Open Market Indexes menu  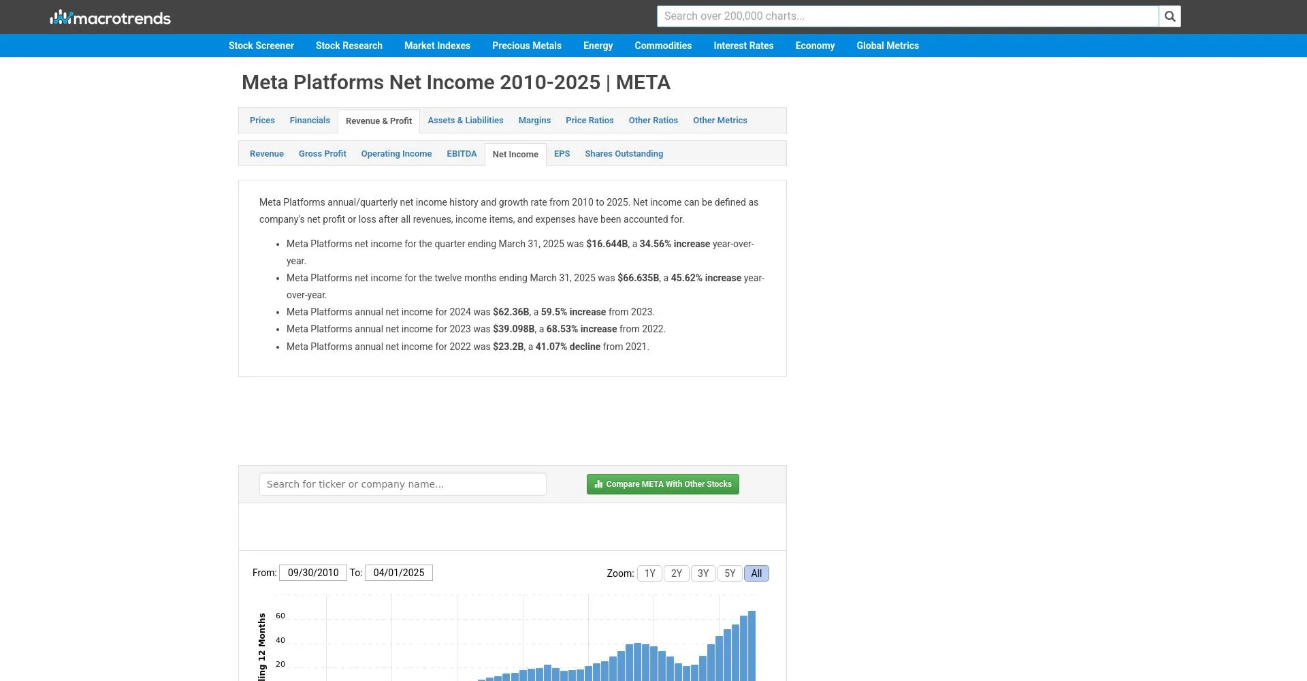(437, 46)
